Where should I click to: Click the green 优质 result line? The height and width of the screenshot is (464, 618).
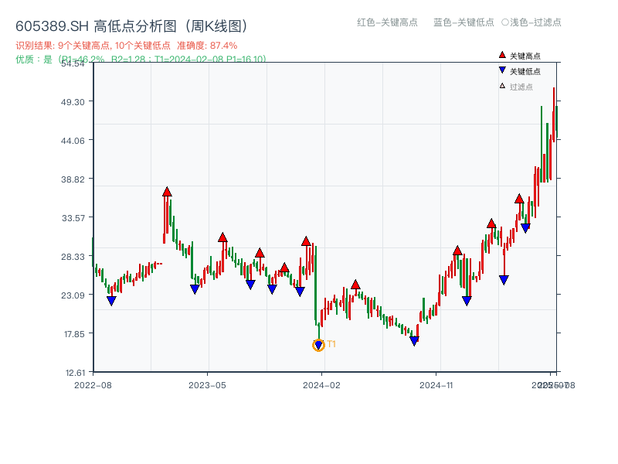click(x=141, y=60)
